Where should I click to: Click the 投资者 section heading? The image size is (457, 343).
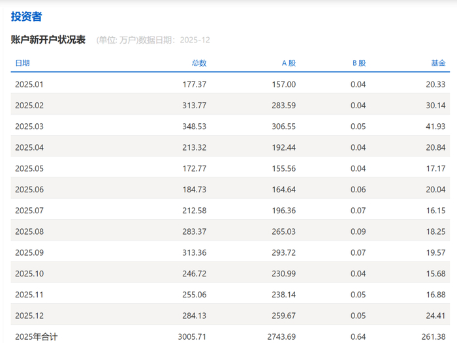pyautogui.click(x=27, y=16)
